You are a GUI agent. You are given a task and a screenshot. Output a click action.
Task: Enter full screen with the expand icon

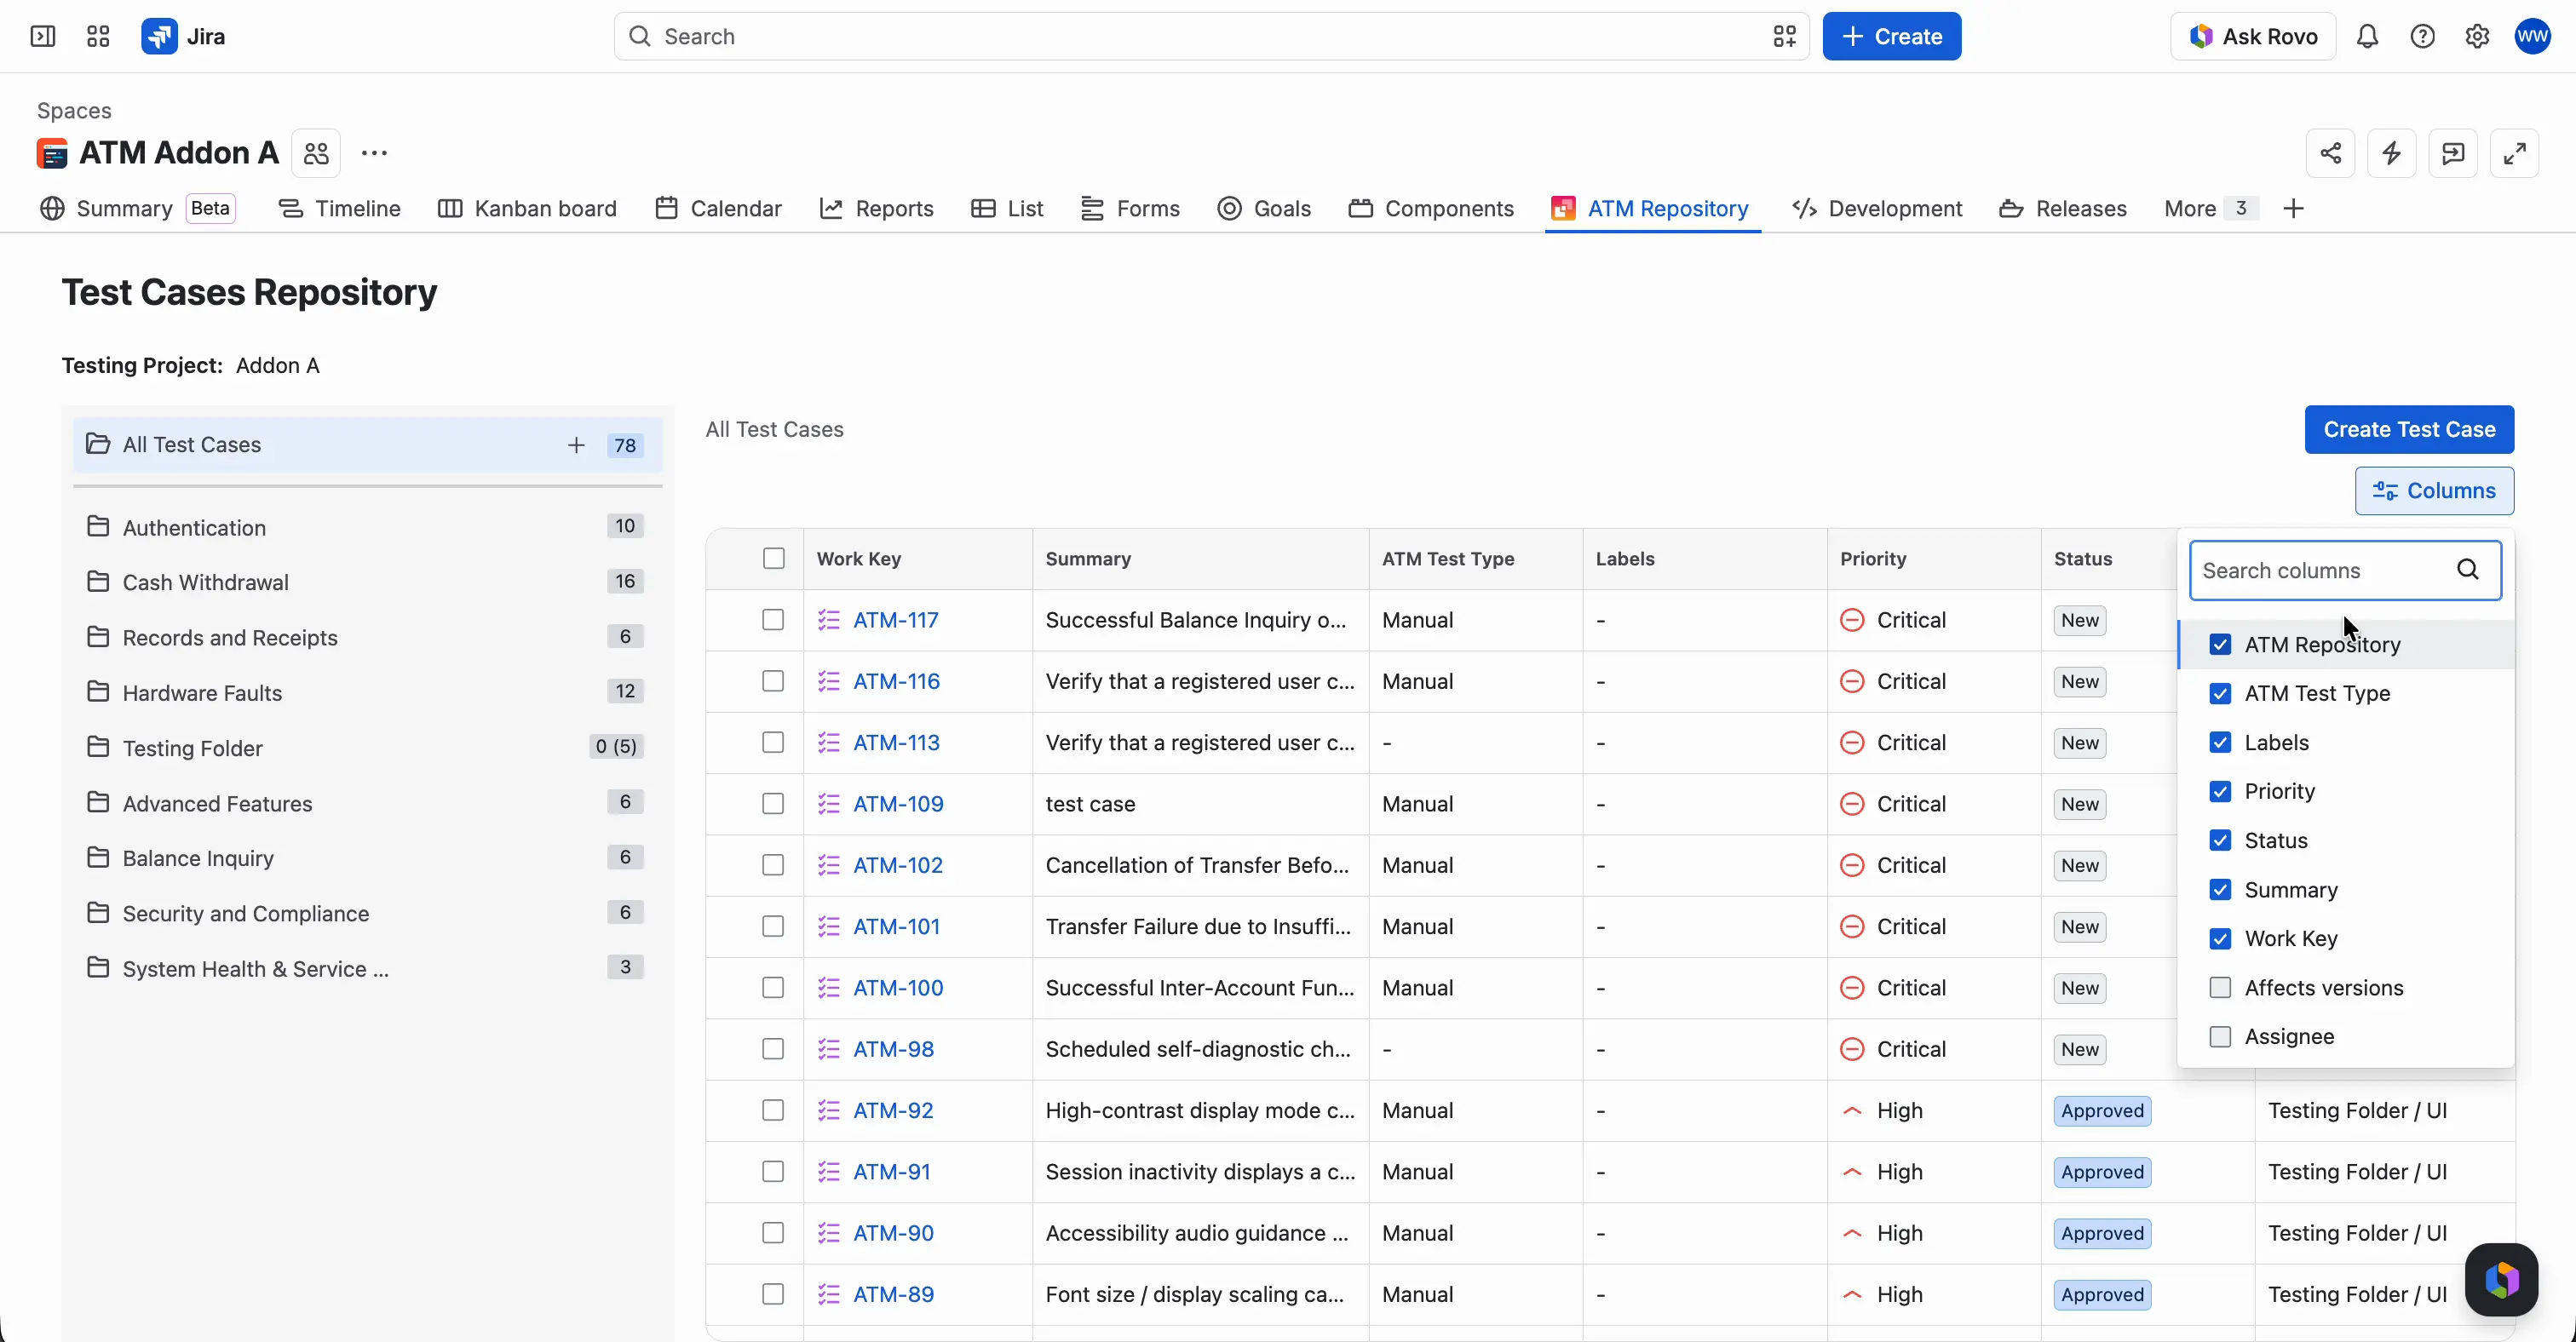click(2515, 153)
